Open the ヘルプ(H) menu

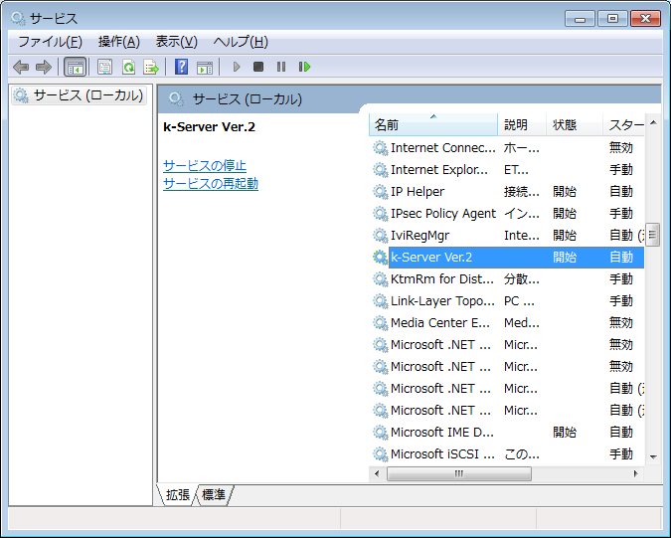point(241,42)
